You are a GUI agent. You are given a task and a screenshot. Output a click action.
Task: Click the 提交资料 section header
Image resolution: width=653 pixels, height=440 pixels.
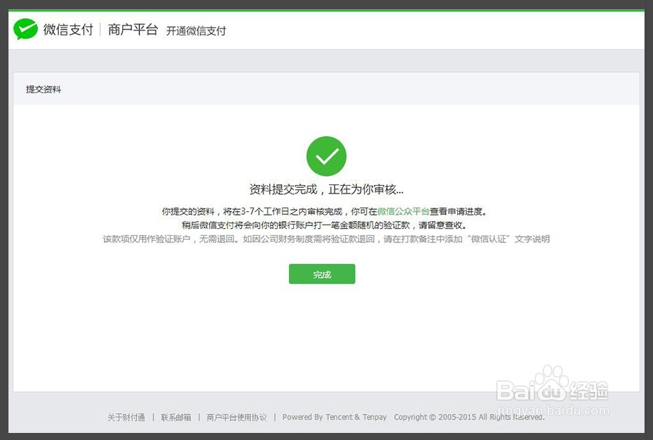44,90
